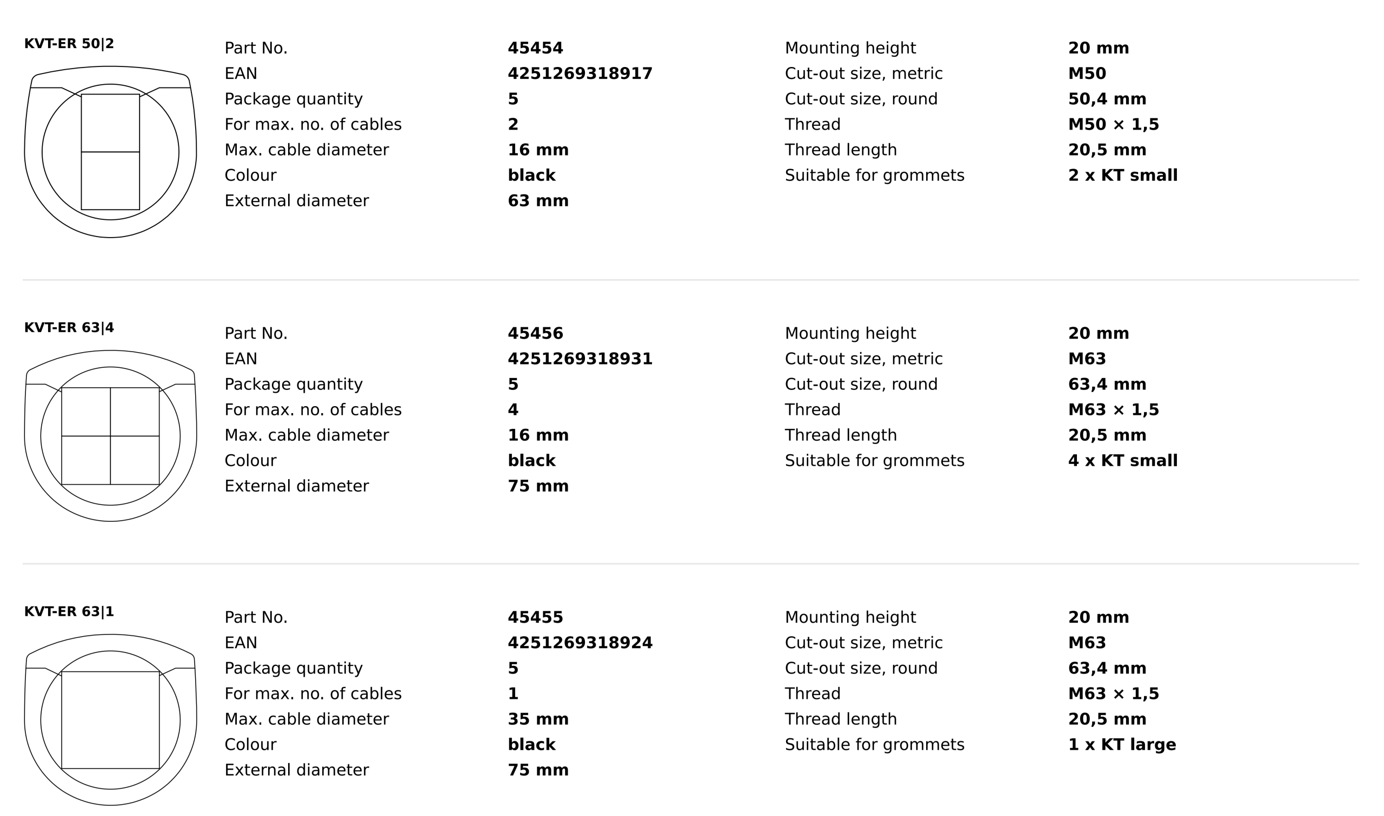Click the M50 metric cut-out size value
Image resolution: width=1384 pixels, height=816 pixels.
click(1087, 73)
